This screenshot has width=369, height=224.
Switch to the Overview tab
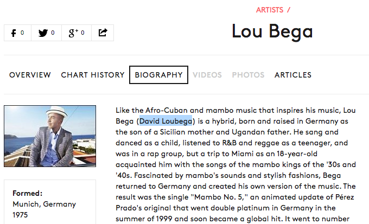[30, 75]
